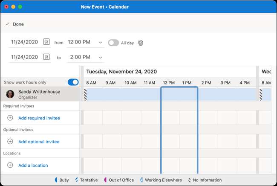Click the start date field 11/24/2020
Image resolution: width=277 pixels, height=186 pixels.
coord(24,42)
